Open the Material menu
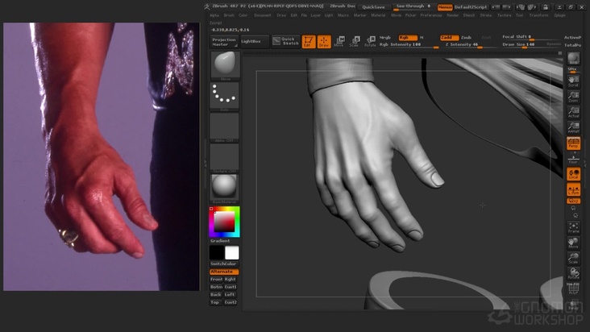Viewport: 590px width, 332px height. click(378, 15)
